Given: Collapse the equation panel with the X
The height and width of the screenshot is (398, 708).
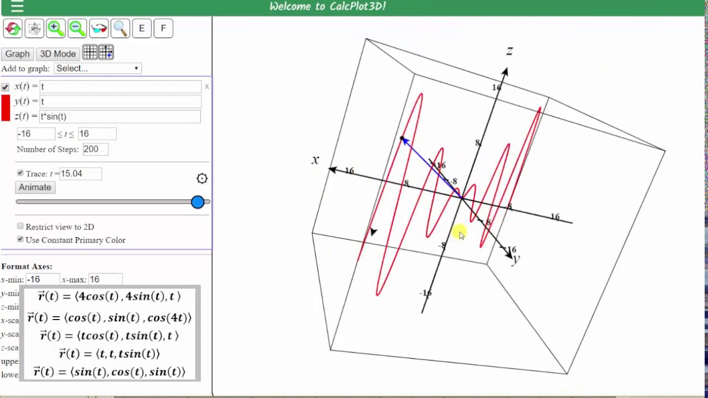Looking at the screenshot, I should click(x=207, y=86).
